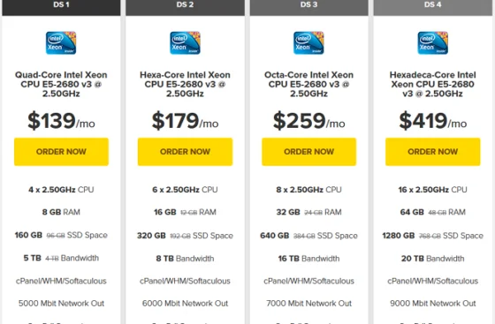Select the DS 1 plan header
The image size is (495, 324).
[x=61, y=8]
